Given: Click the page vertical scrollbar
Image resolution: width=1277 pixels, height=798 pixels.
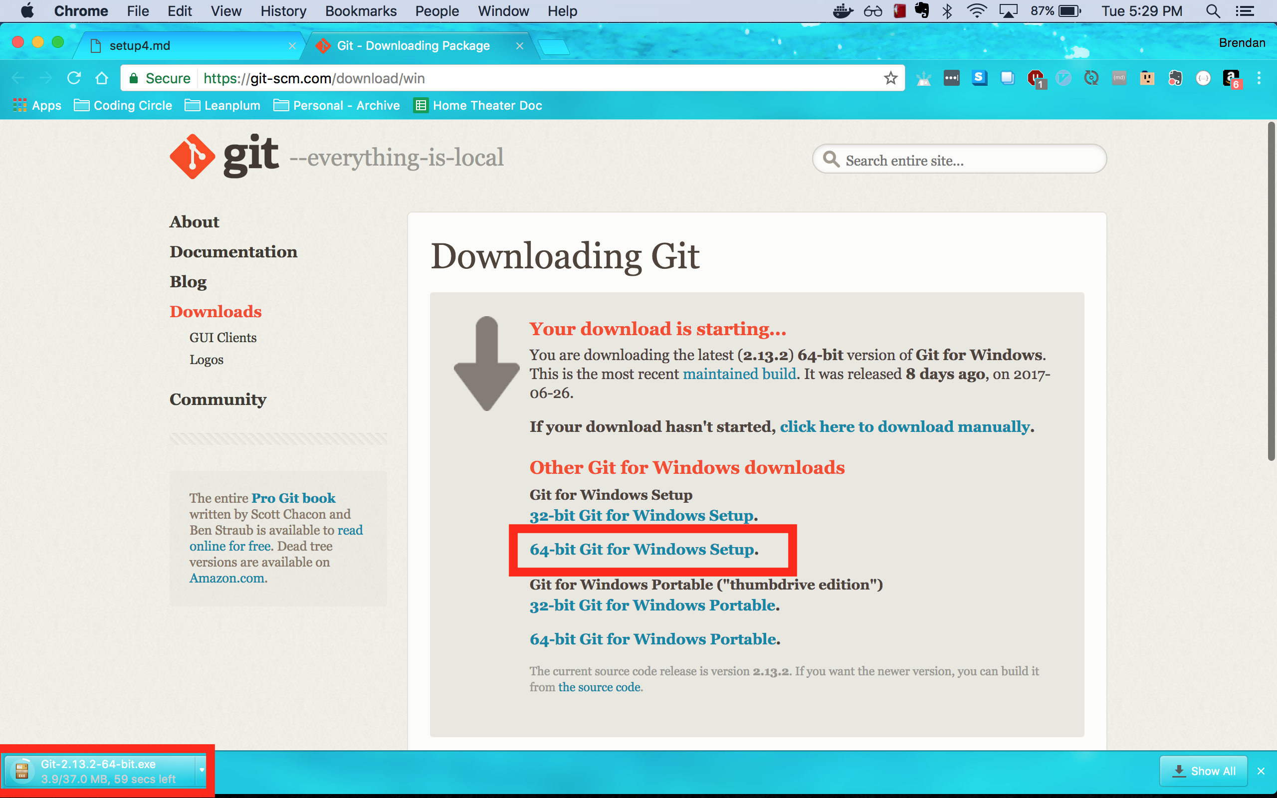Looking at the screenshot, I should [x=1271, y=291].
